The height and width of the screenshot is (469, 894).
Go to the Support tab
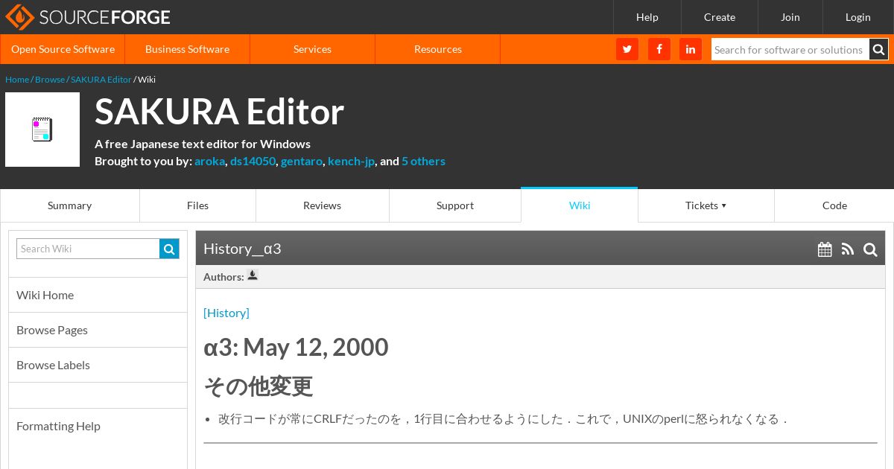(x=455, y=205)
